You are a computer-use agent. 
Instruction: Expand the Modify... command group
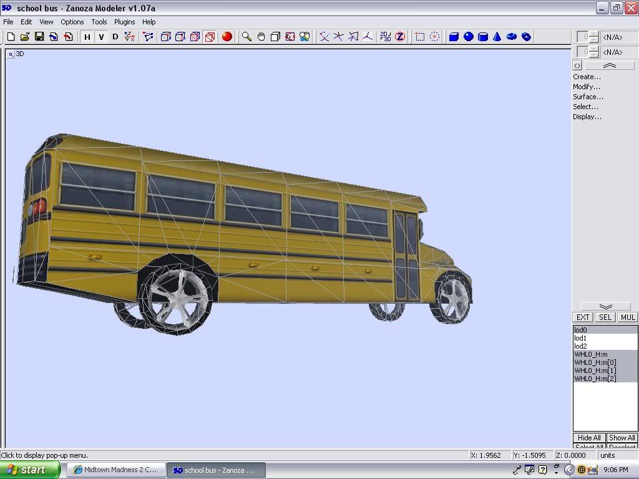pos(587,87)
